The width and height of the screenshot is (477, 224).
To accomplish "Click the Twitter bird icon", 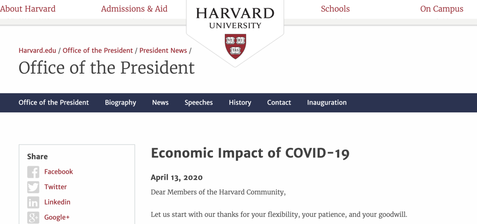I will coord(33,187).
